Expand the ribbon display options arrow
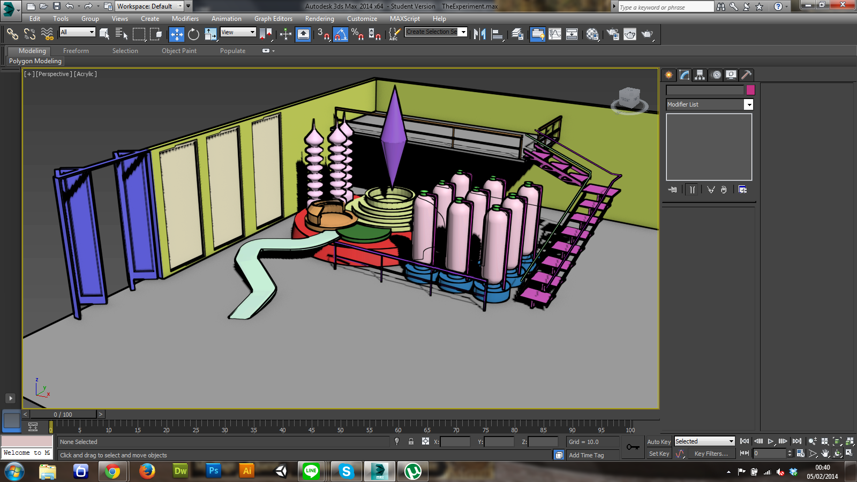The image size is (857, 482). pos(274,51)
